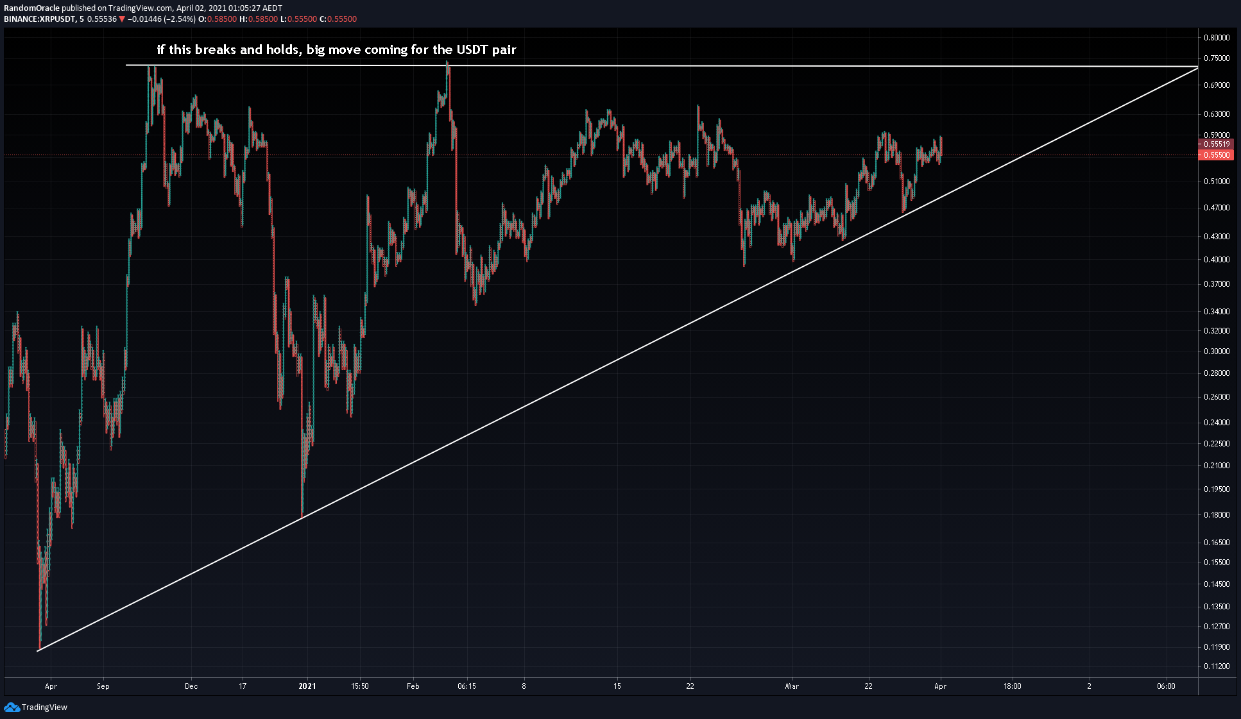Click the Feb time axis label
1241x719 pixels.
413,686
